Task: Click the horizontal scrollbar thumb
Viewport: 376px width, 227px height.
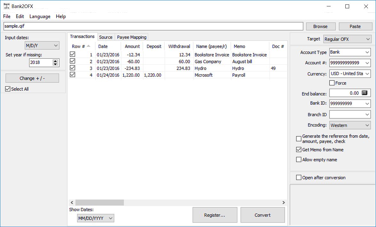Action: click(x=99, y=202)
